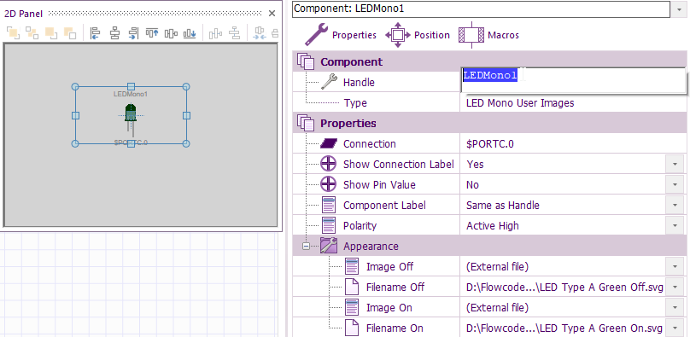
Task: Click the LEDMono1 label on panel
Action: [131, 94]
